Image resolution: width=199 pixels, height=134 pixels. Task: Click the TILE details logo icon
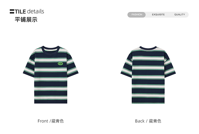pos(12,12)
